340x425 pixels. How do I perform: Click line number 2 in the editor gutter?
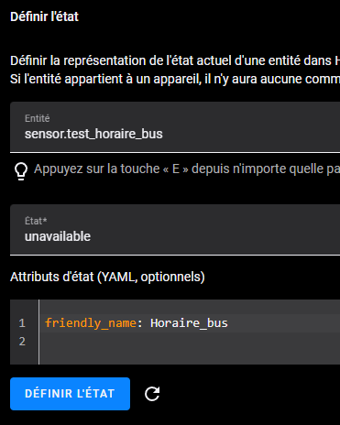22,342
